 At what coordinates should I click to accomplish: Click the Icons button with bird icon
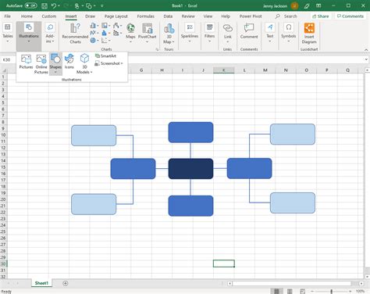[x=69, y=62]
